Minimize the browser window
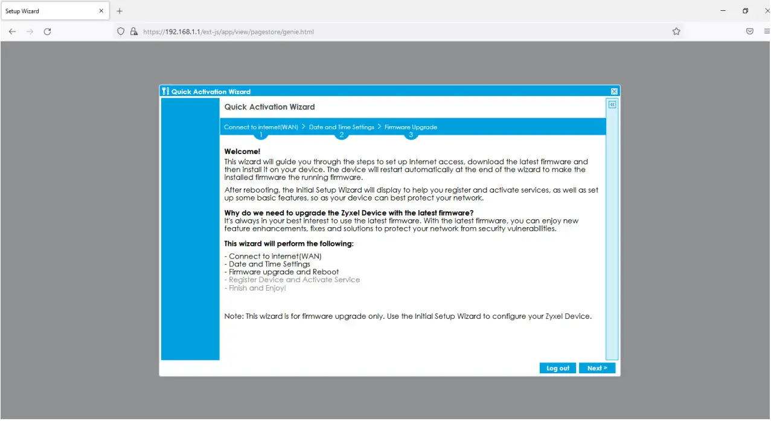This screenshot has width=771, height=421. 723,11
